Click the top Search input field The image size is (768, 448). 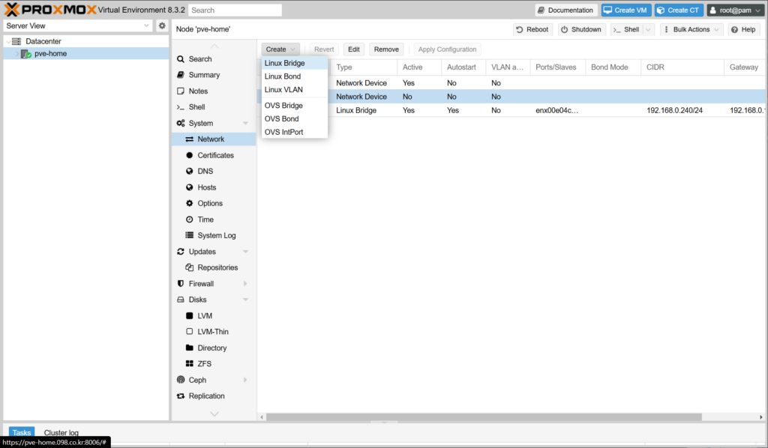[x=235, y=10]
